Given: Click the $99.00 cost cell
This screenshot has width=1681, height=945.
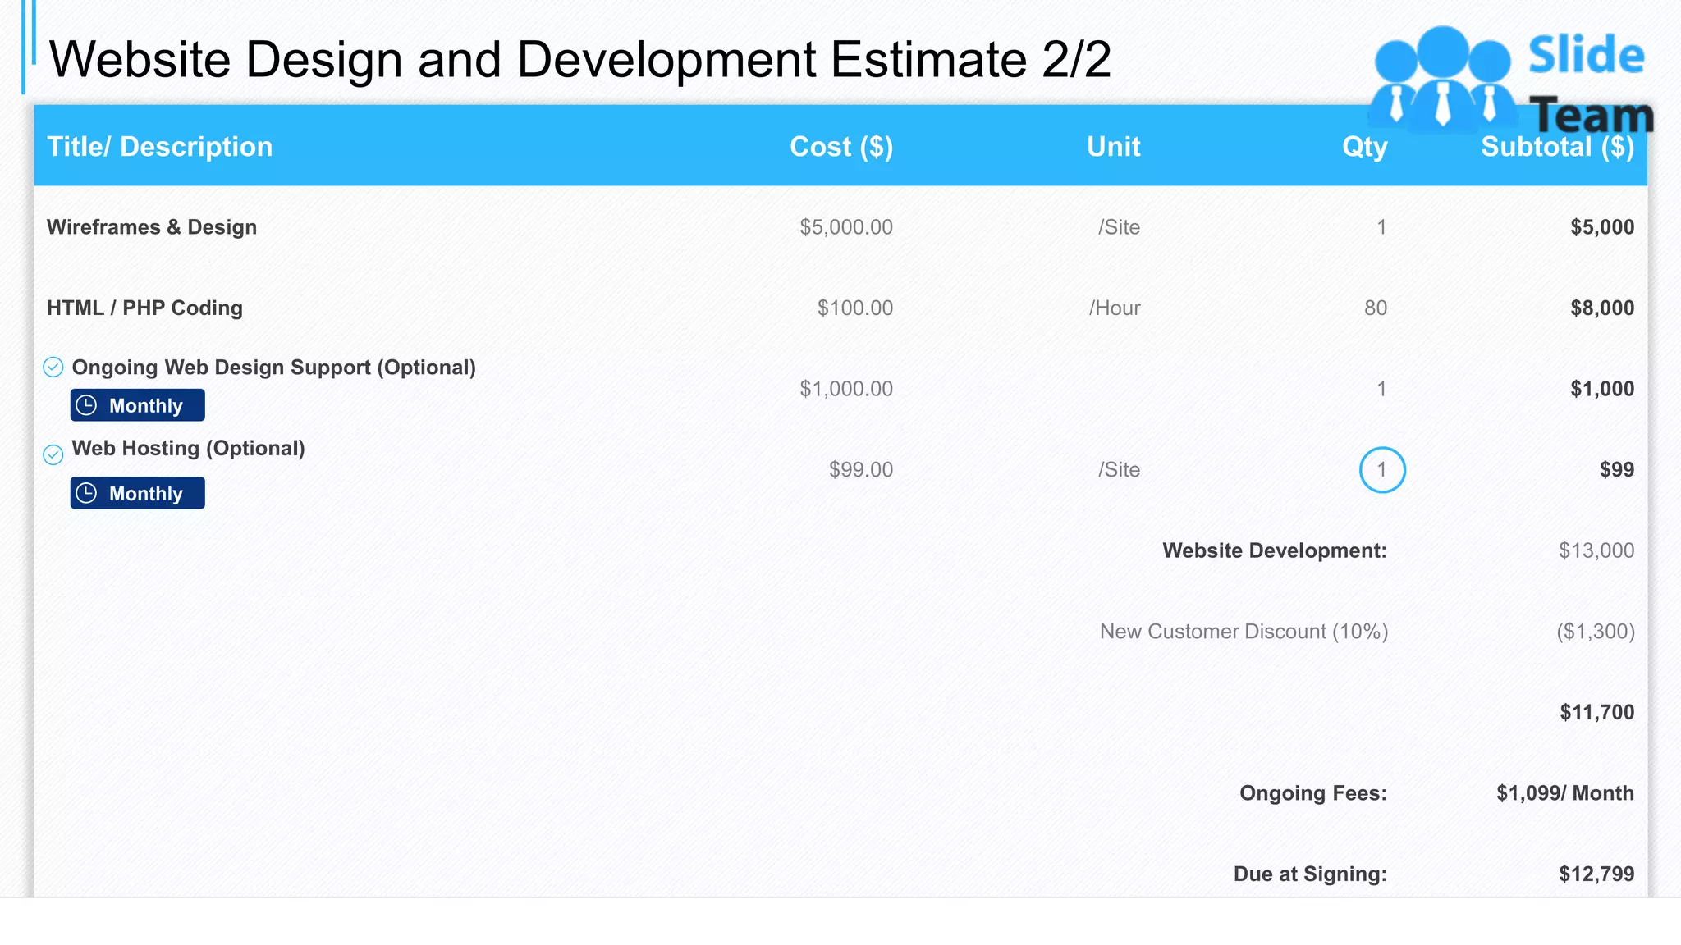Looking at the screenshot, I should [861, 470].
